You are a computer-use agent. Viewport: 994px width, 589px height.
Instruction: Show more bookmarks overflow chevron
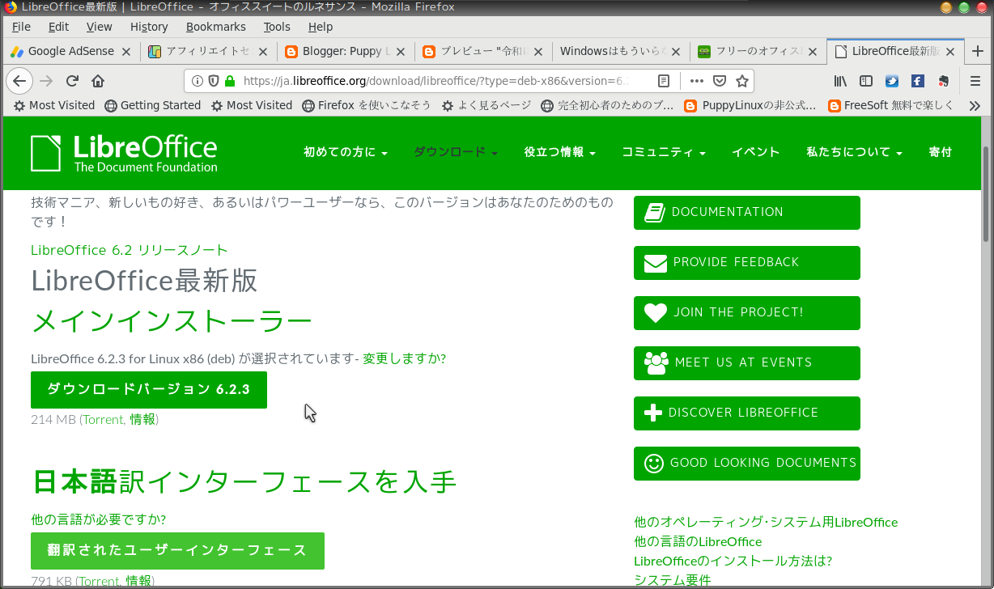coord(975,105)
